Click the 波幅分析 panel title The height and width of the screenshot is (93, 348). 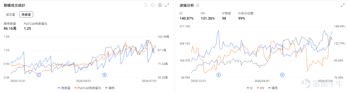pyautogui.click(x=187, y=5)
